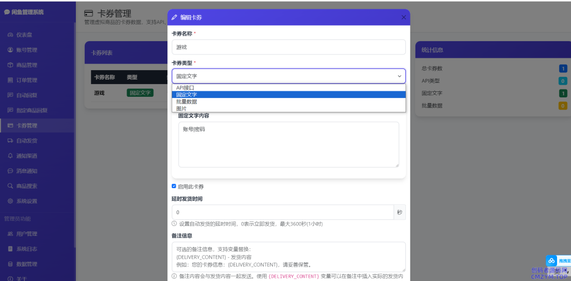Screen dimensions: 571x281
Task: Click the gear icon beside 系统设置
Action: (x=10, y=201)
